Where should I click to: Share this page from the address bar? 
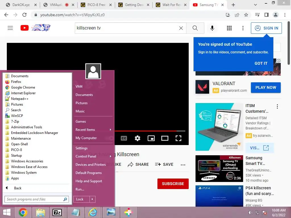[x=237, y=15]
